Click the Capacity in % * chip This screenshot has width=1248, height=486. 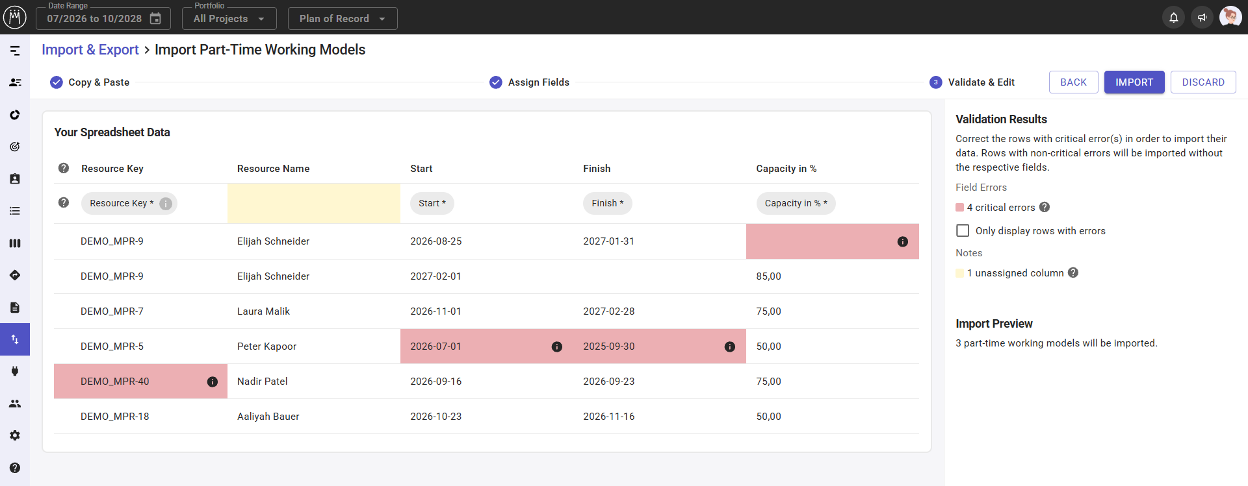796,203
